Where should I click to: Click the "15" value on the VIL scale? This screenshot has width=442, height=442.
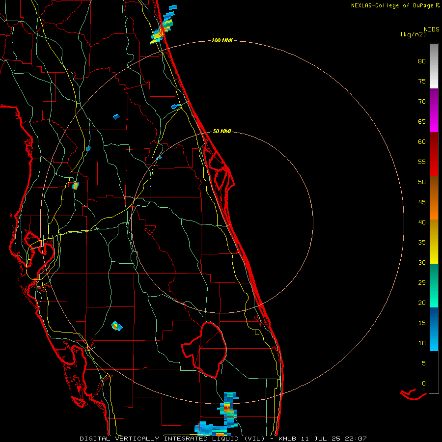coord(422,323)
